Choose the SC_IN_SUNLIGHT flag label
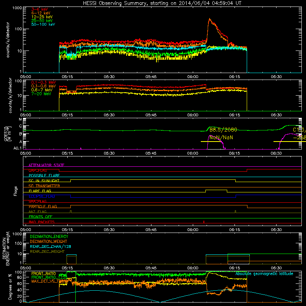The image size is (306, 306). (x=44, y=181)
